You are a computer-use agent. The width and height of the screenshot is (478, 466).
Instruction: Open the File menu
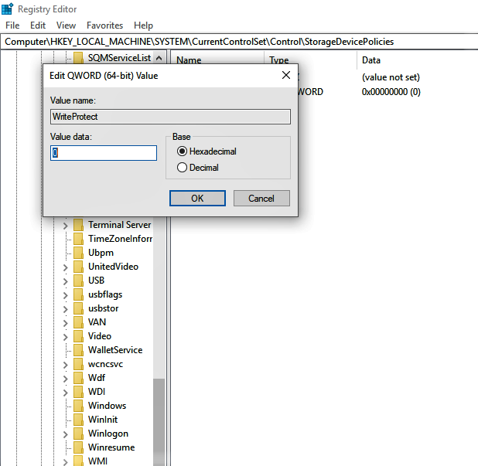point(12,26)
